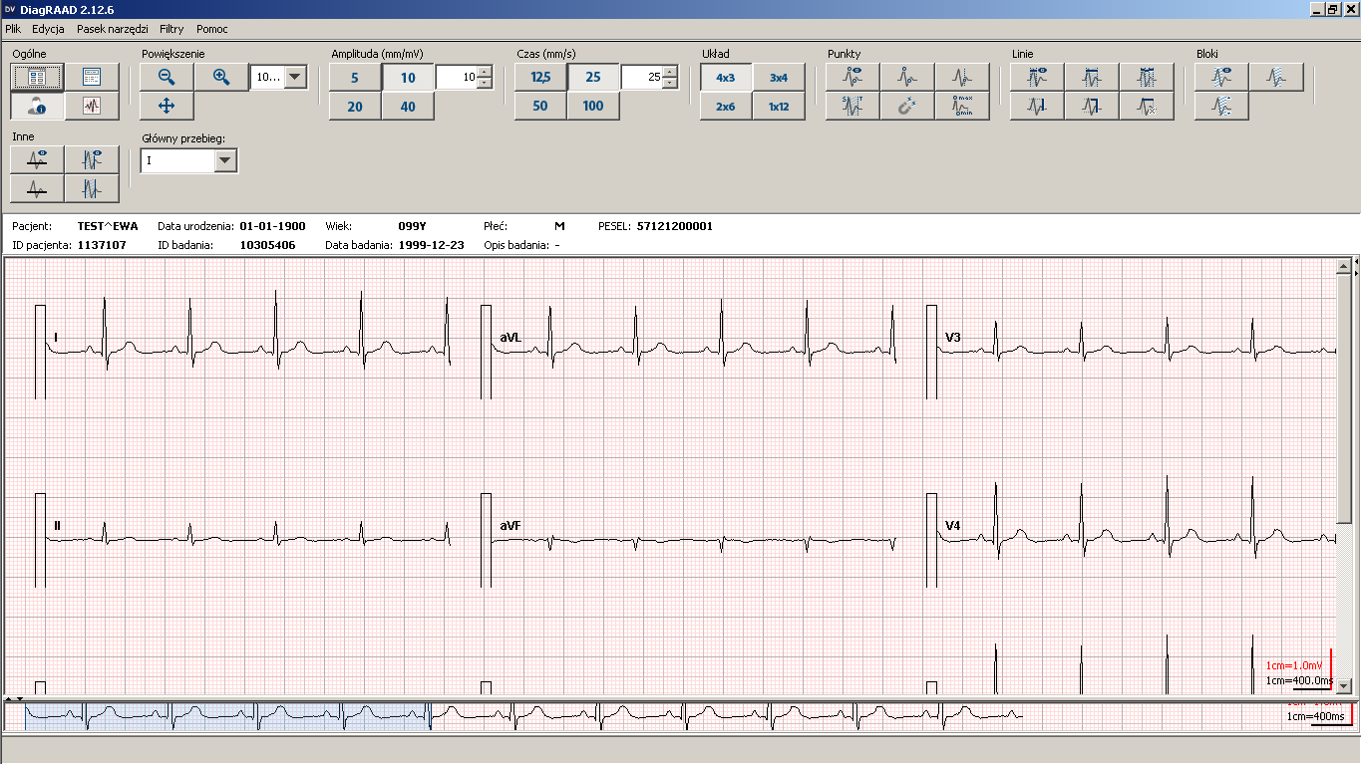1361x764 pixels.
Task: Click the wave with vertical marker tool in Punkty
Action: 962,77
